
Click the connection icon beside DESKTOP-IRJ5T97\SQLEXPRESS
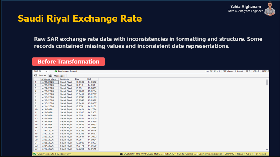tap(122, 154)
